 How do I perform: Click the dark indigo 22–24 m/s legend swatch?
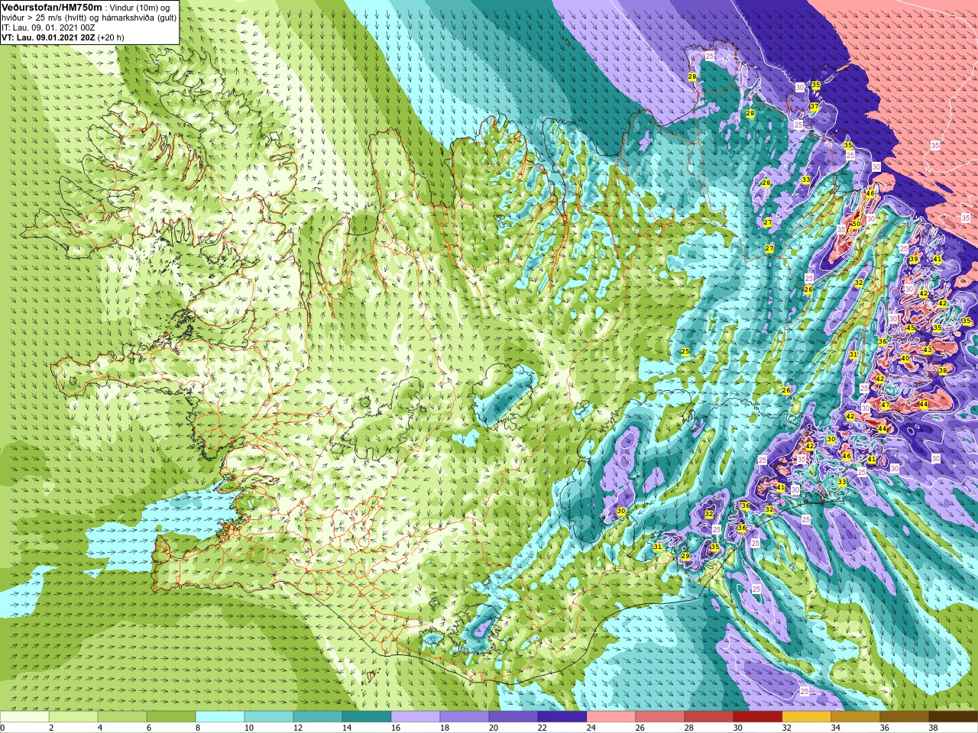click(562, 717)
